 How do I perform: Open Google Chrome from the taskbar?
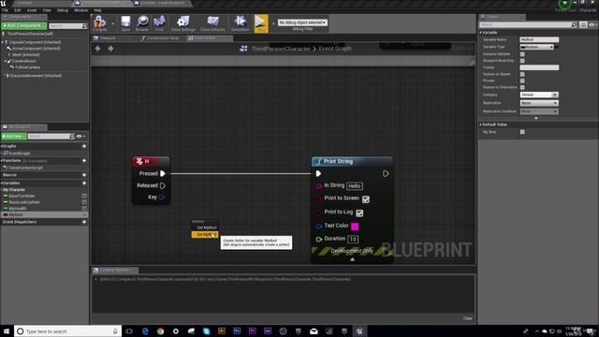[160, 331]
